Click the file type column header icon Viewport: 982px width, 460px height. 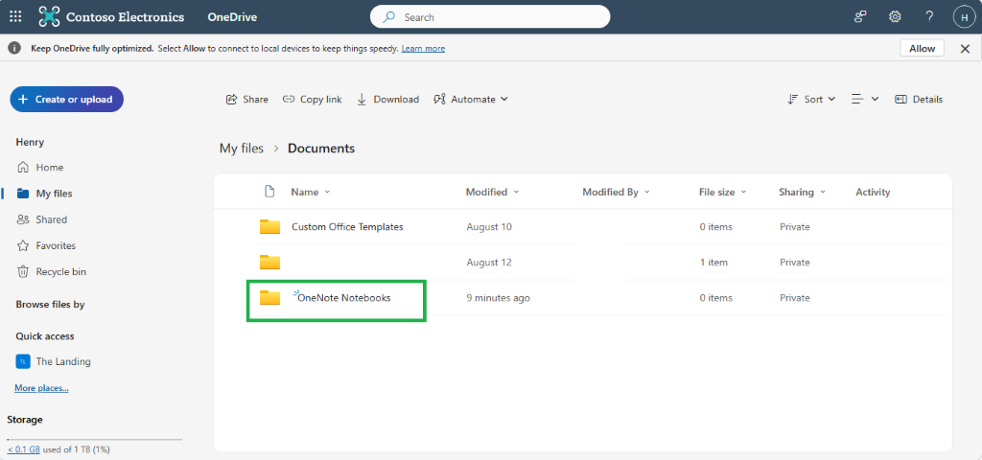(269, 192)
